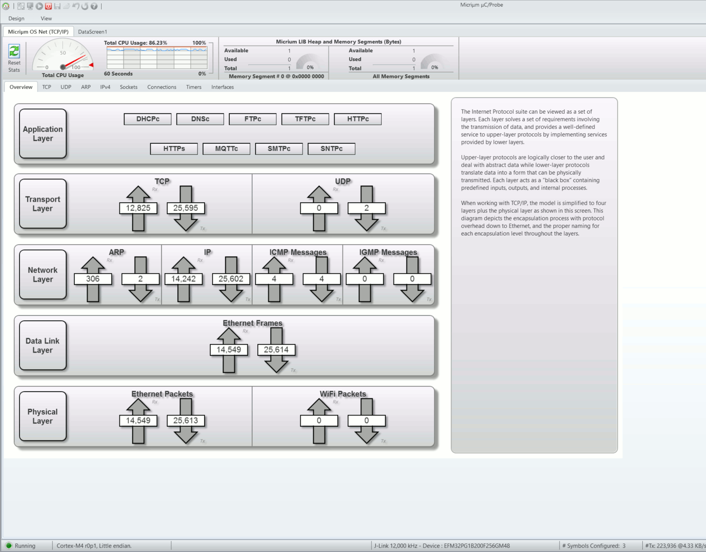
Task: Click the DHCPc button in Application Layer
Action: tap(147, 118)
